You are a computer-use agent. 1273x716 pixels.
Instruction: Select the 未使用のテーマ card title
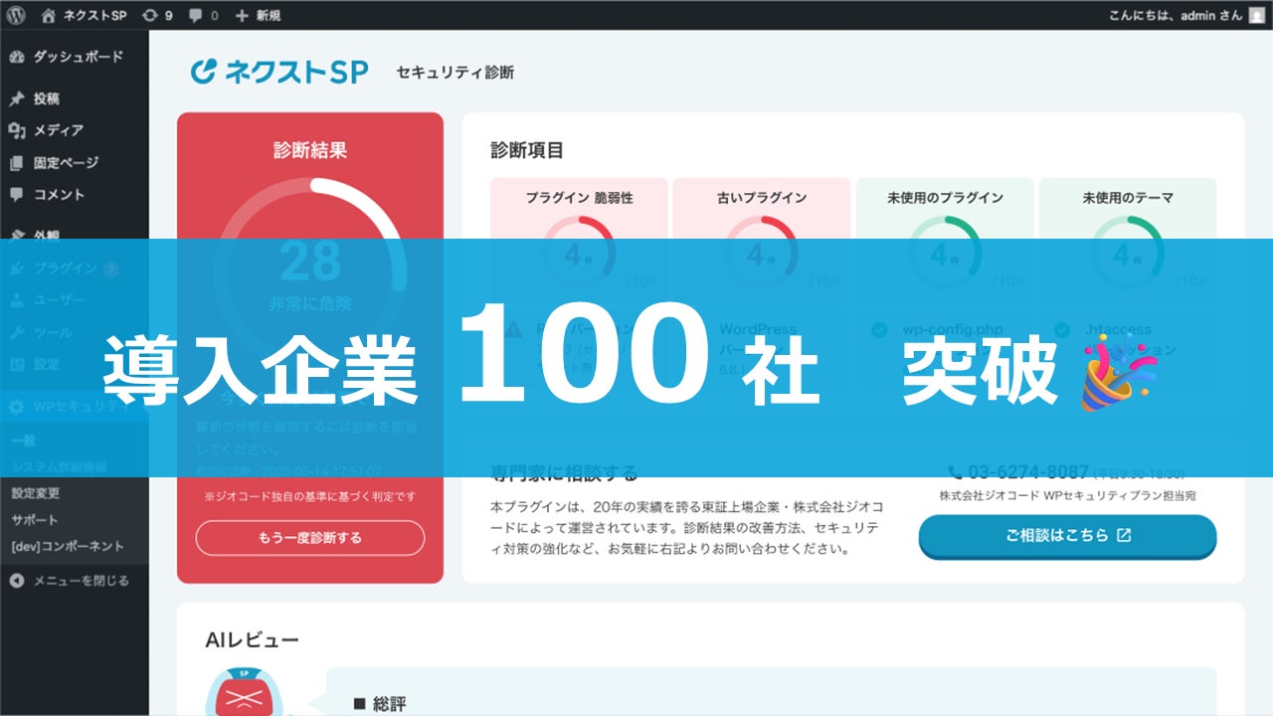tap(1128, 198)
